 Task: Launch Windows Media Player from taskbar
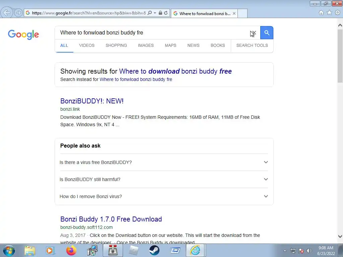point(50,250)
